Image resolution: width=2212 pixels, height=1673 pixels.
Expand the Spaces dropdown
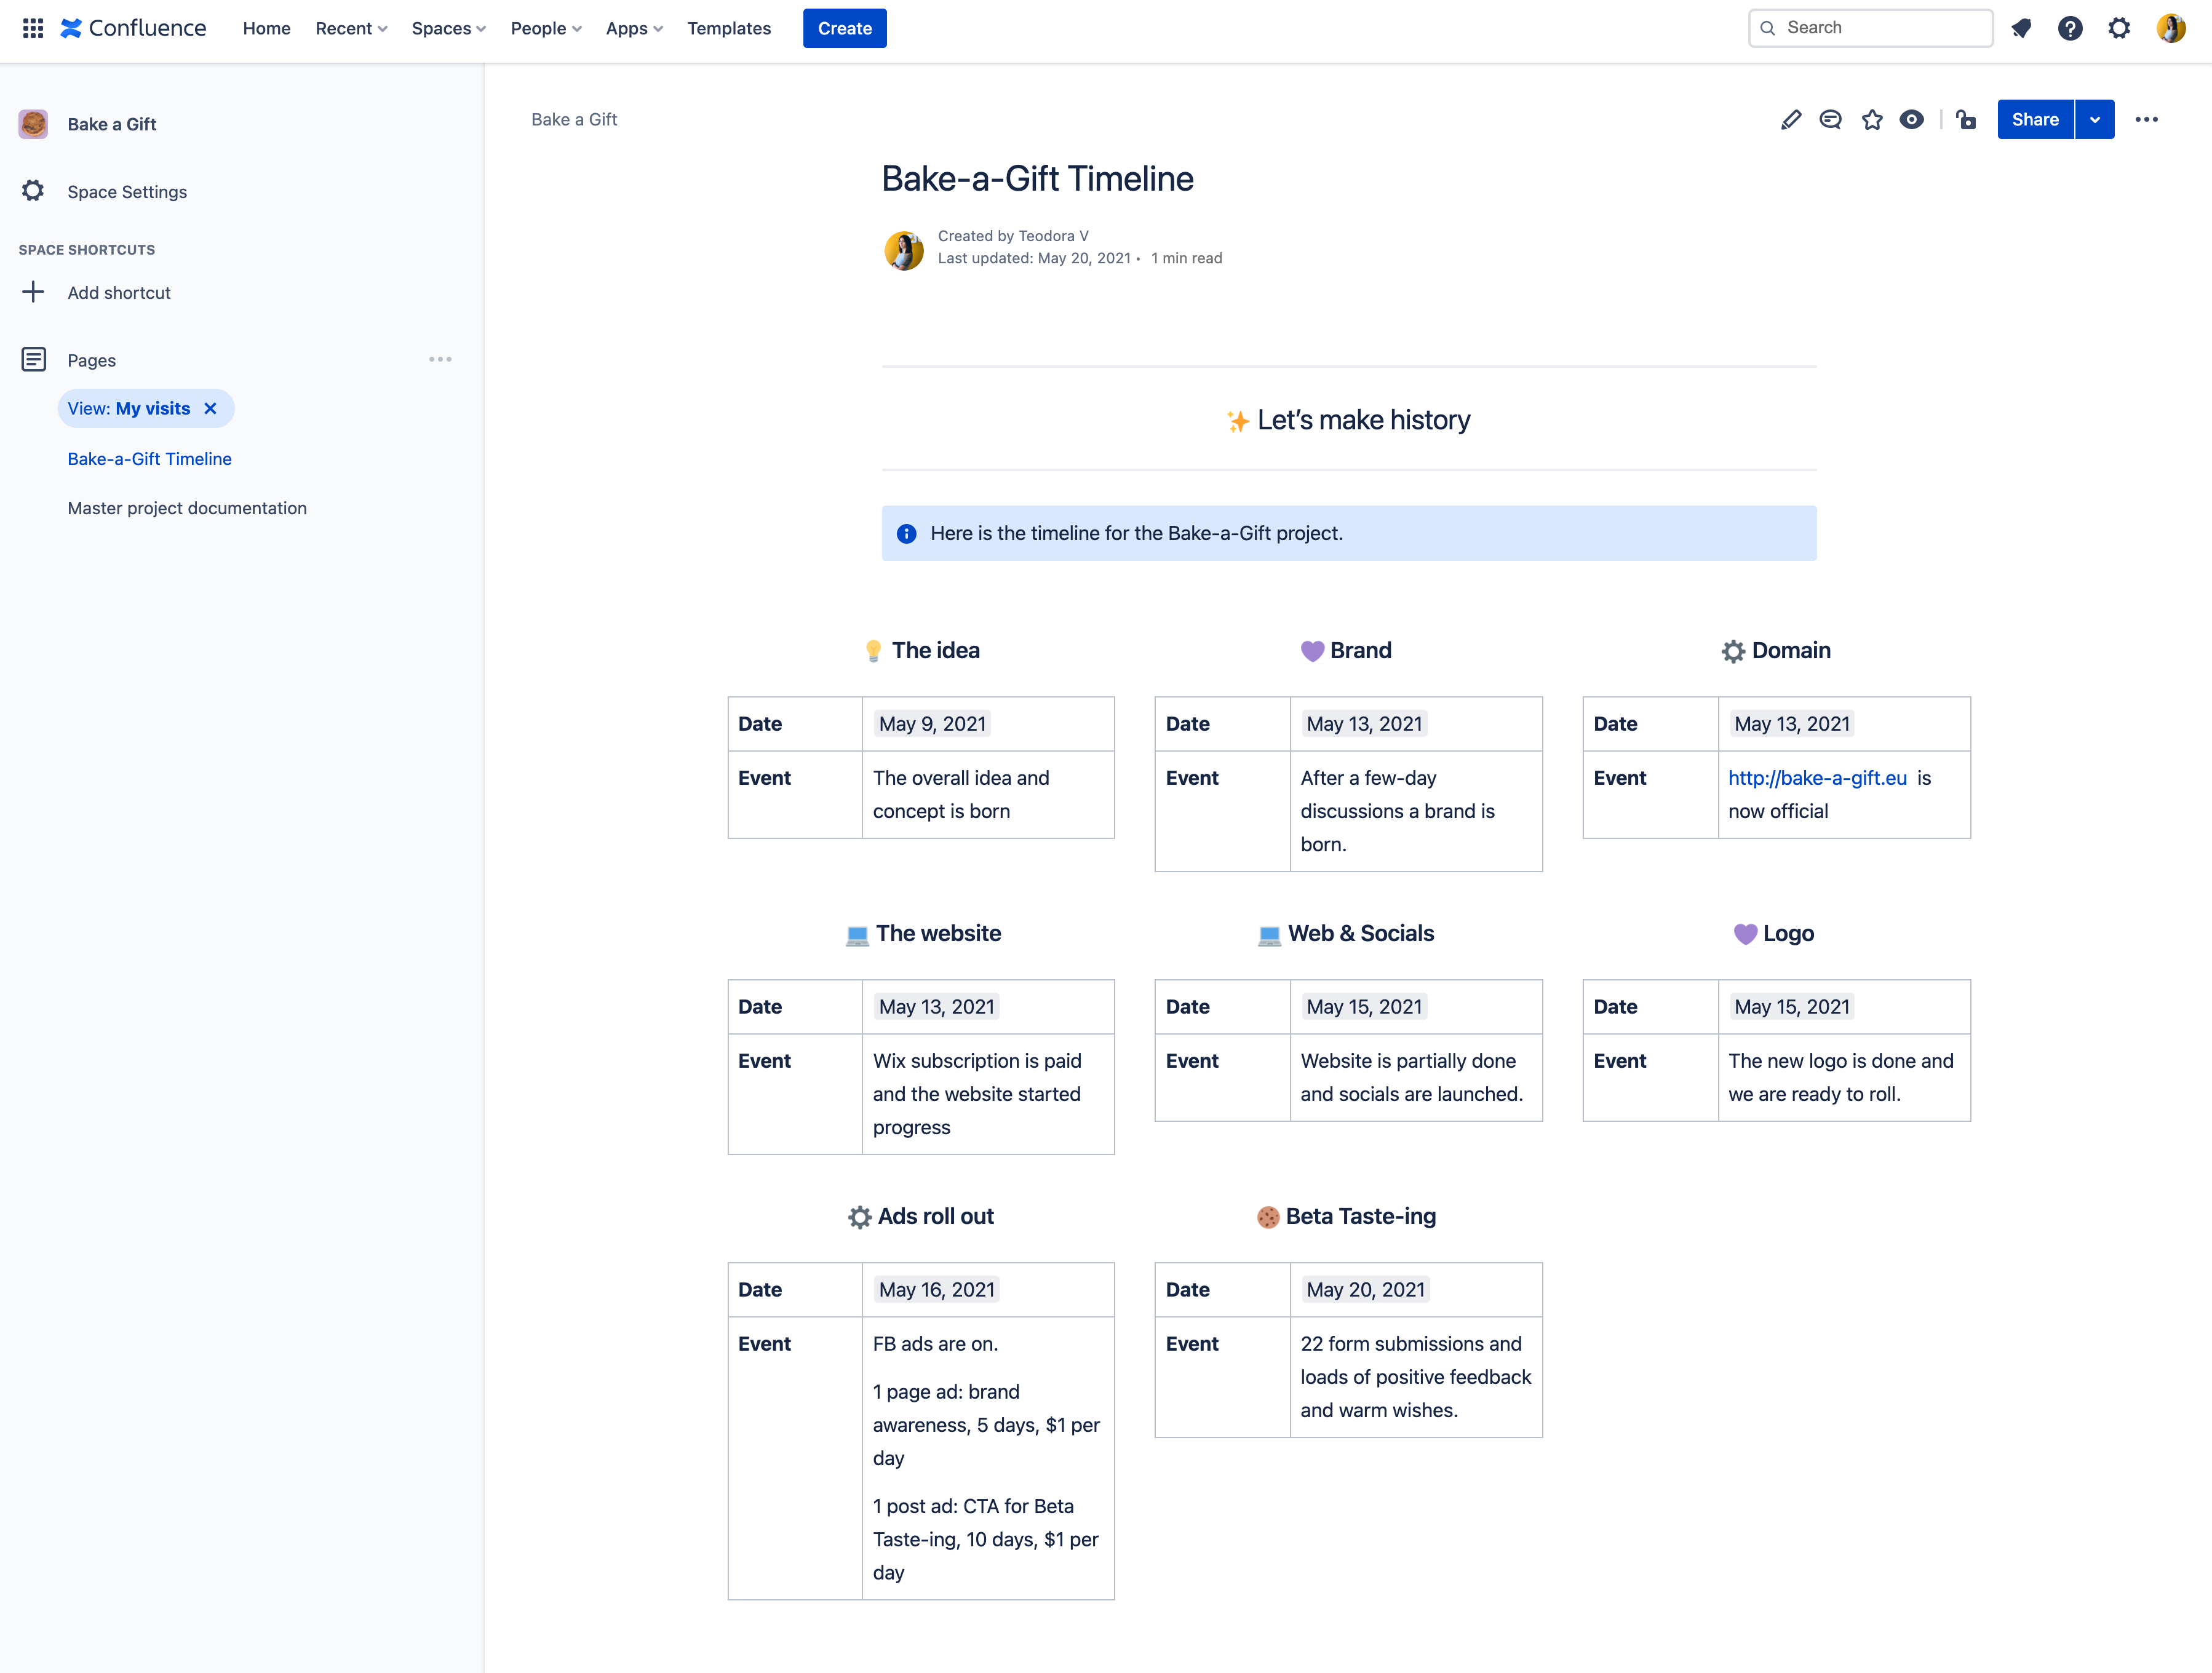pos(447,28)
